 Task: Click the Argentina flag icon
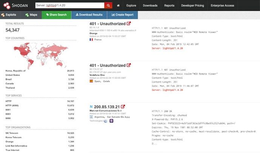[x=91, y=117]
